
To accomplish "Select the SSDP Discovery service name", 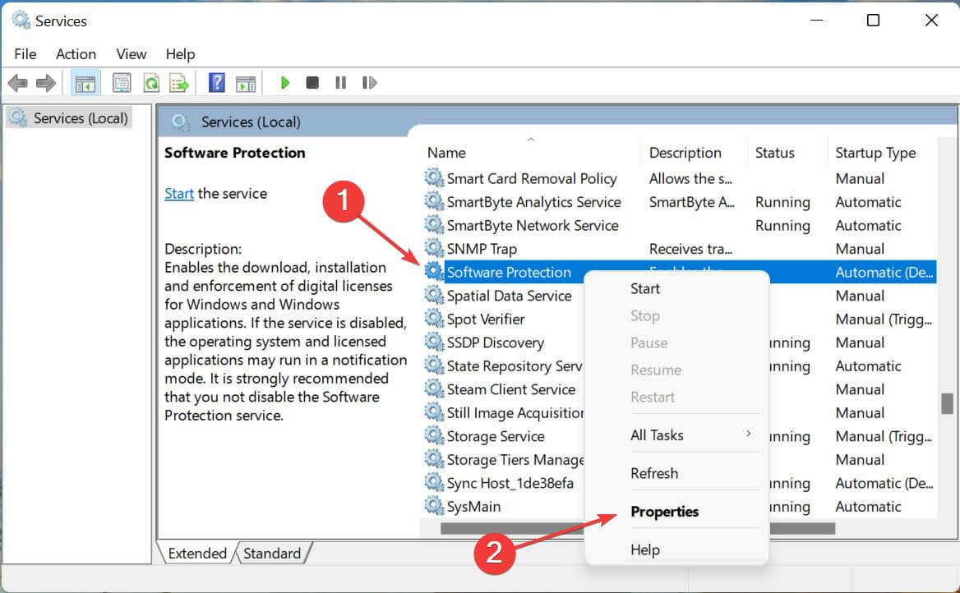I will point(496,342).
